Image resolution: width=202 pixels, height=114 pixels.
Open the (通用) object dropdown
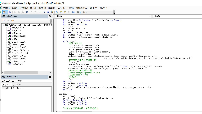[149, 17]
